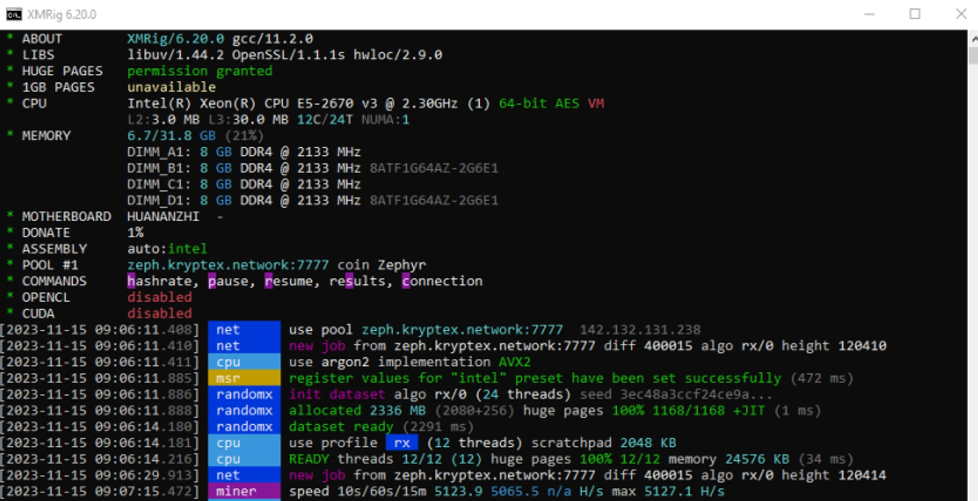978x501 pixels.
Task: Click the IP address 142.132.131.238
Action: coord(640,330)
